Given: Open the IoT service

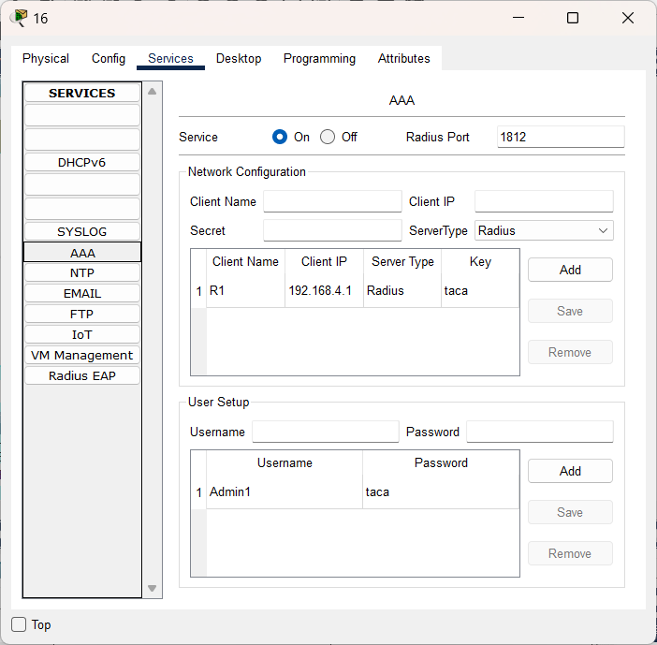Looking at the screenshot, I should pyautogui.click(x=82, y=335).
